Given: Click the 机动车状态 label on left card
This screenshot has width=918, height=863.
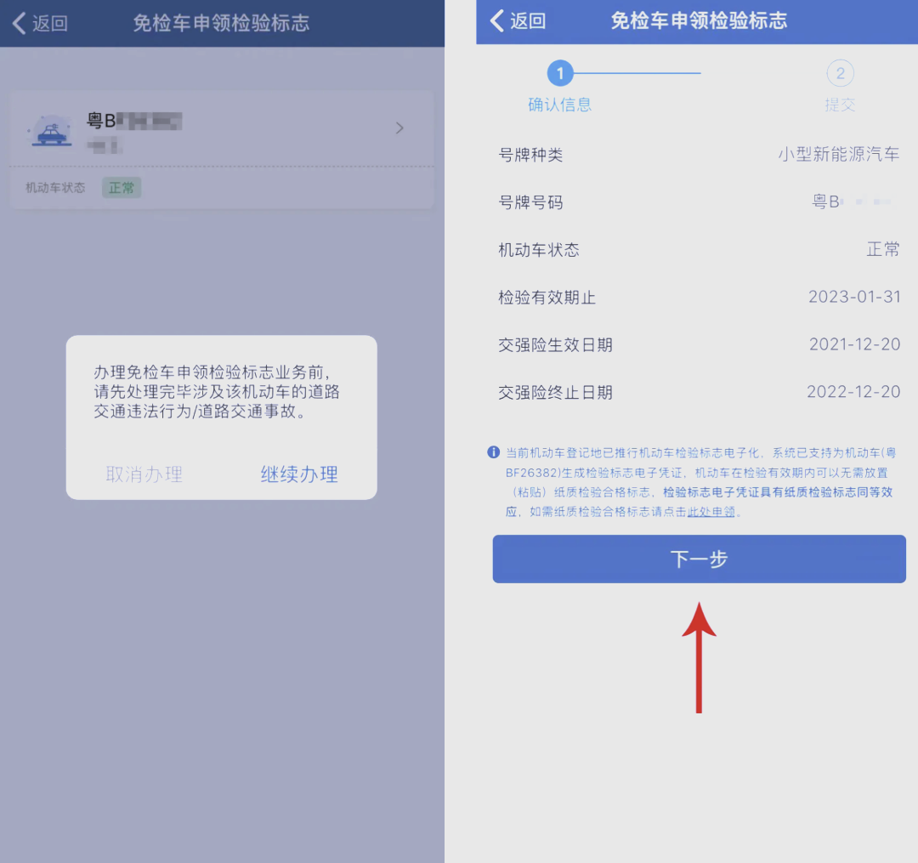Looking at the screenshot, I should (55, 187).
